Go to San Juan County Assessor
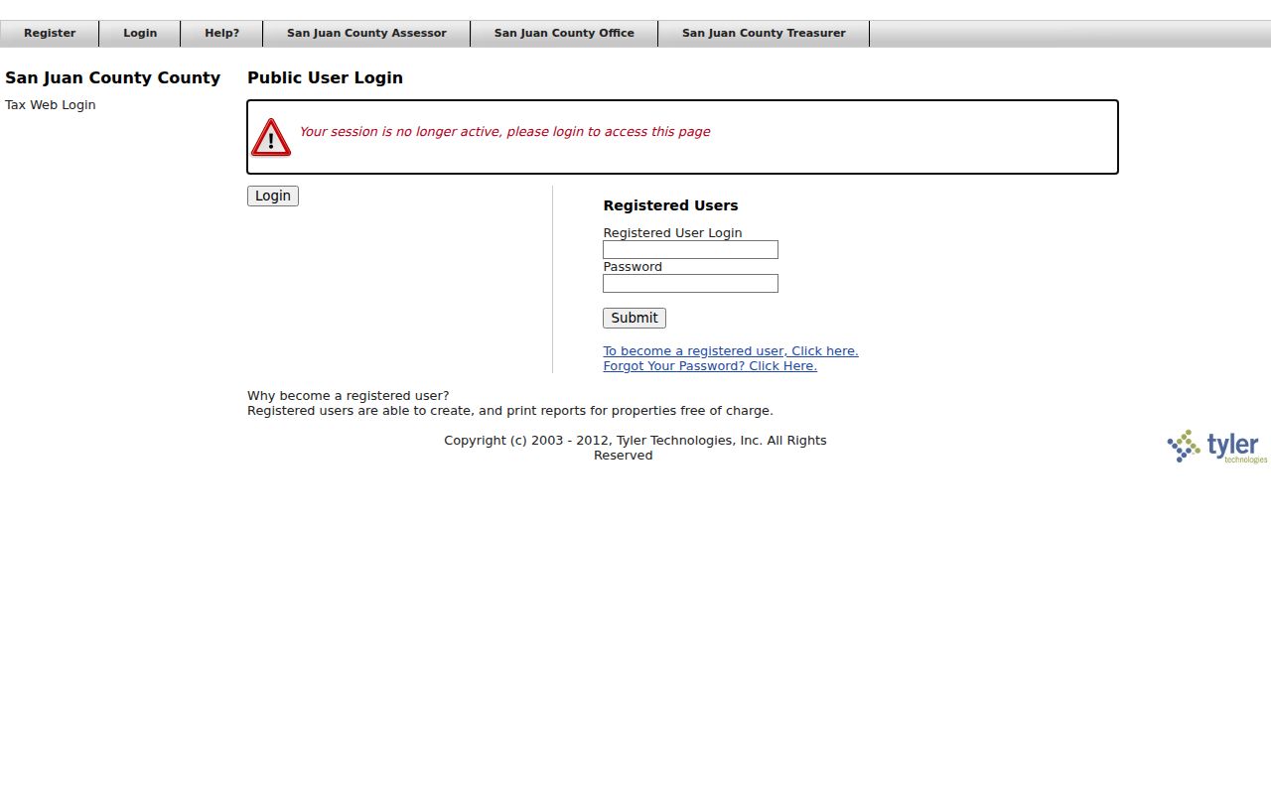This screenshot has width=1271, height=794. pyautogui.click(x=366, y=34)
